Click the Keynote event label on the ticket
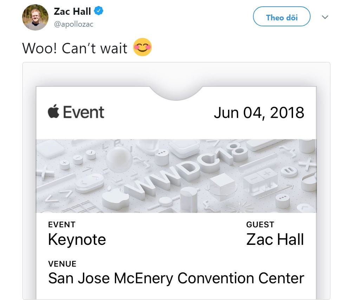 pos(77,240)
